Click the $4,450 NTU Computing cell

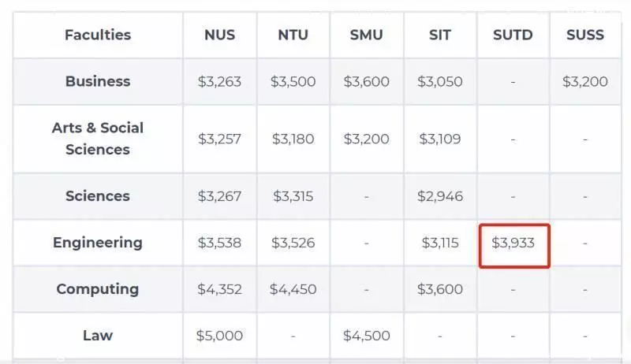[x=293, y=289]
